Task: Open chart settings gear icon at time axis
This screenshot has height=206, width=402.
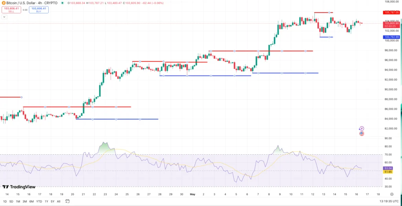Action: [x=392, y=194]
